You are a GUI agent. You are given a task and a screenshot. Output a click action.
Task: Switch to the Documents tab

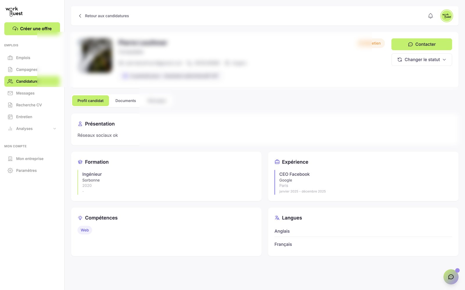coord(126,101)
